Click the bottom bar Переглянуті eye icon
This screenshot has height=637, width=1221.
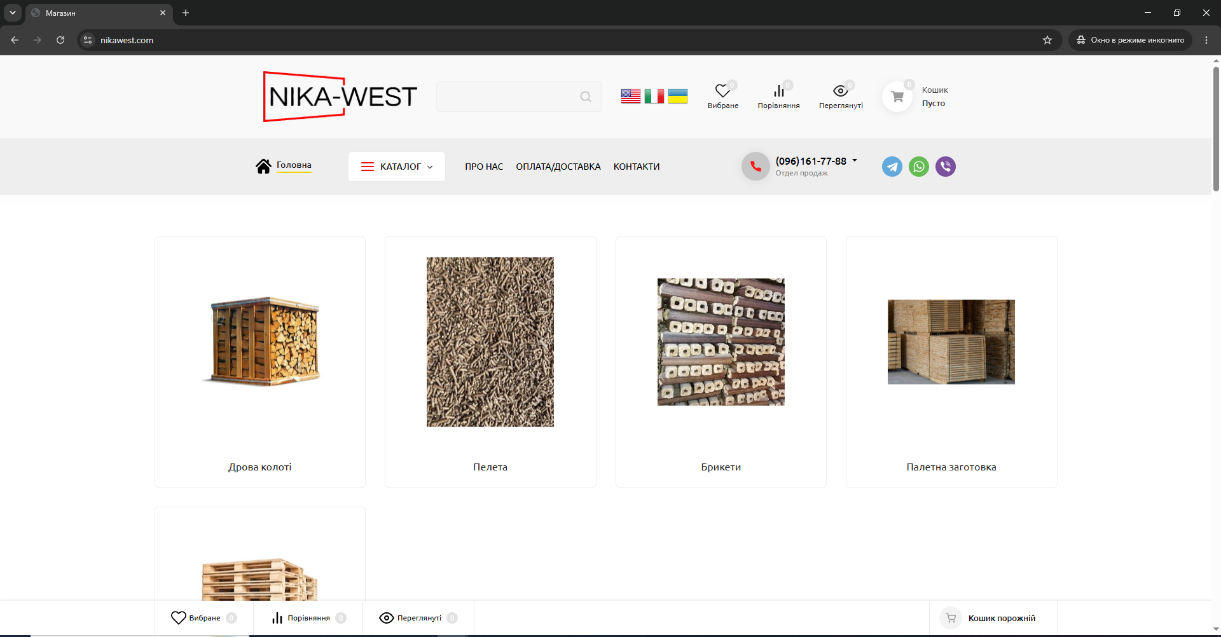[x=387, y=618]
